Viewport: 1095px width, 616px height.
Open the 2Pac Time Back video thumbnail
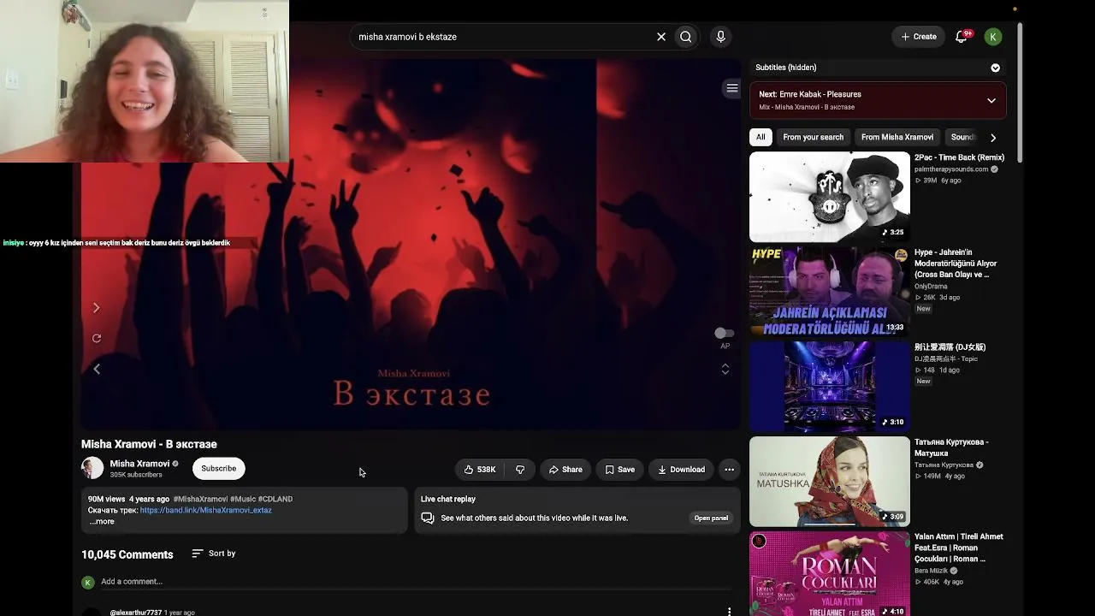(830, 198)
